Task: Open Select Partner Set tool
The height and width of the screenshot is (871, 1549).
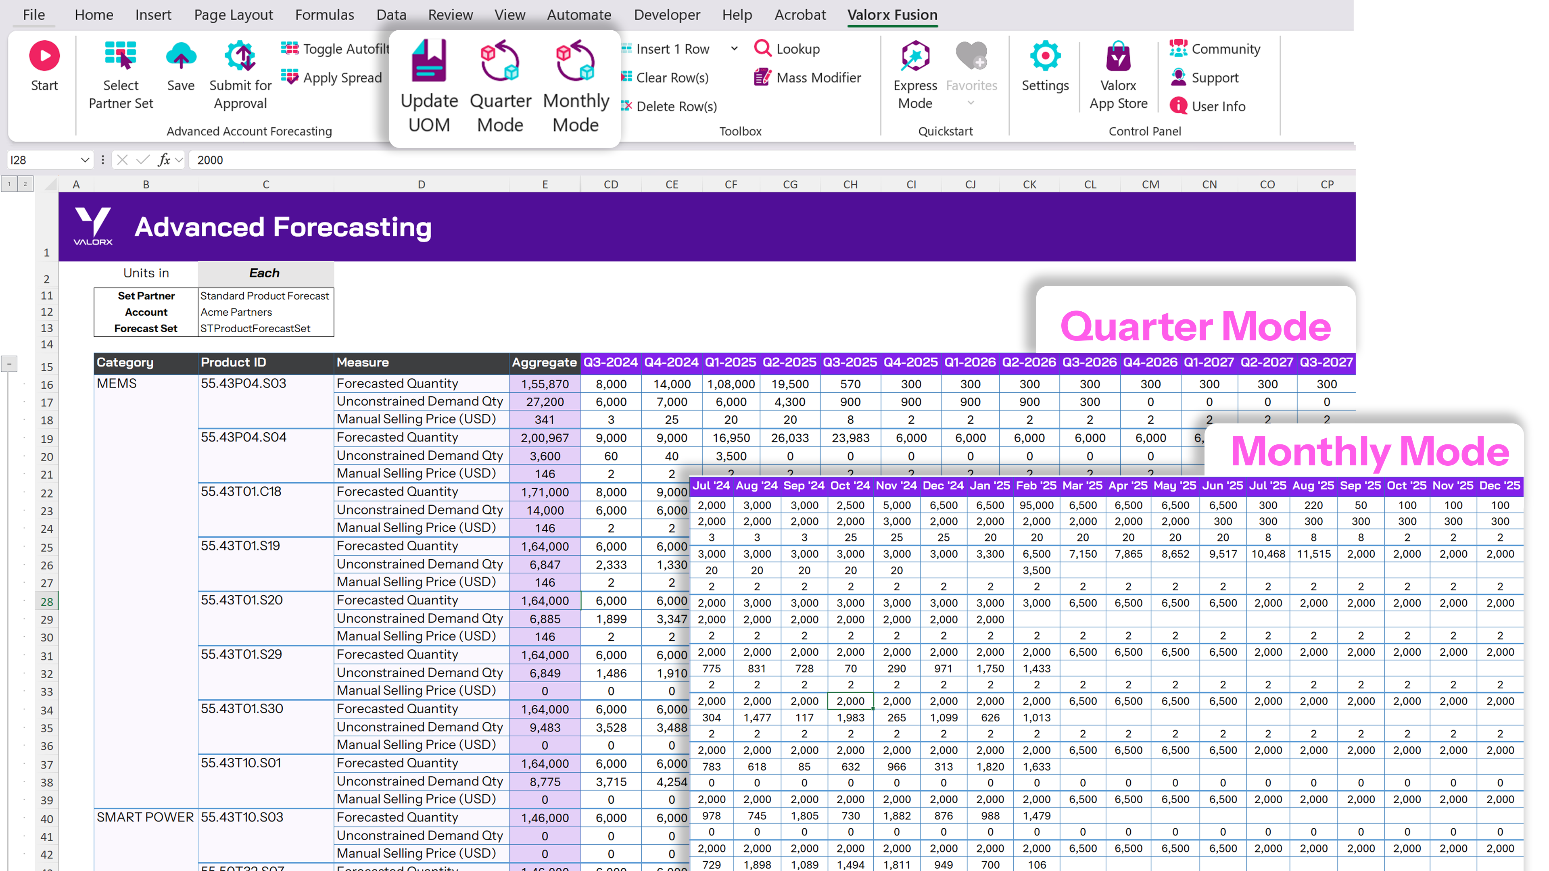Action: pyautogui.click(x=120, y=56)
